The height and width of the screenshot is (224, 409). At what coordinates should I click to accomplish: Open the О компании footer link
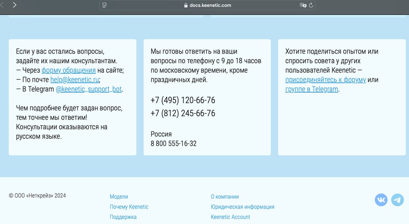click(x=225, y=196)
